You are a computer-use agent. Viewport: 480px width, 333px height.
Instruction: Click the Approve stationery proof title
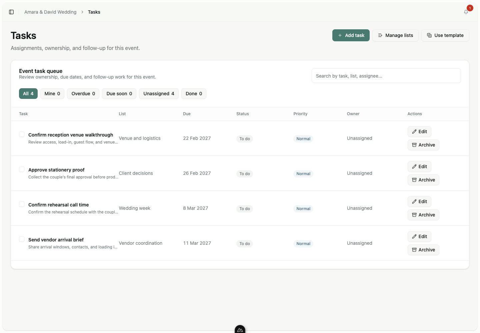pyautogui.click(x=56, y=170)
